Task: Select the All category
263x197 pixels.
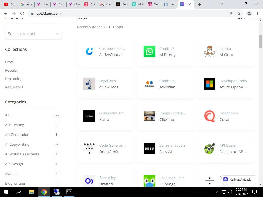Action: coord(32,115)
